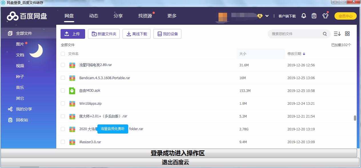
Task: Click the gold S membership badge
Action: [260, 16]
